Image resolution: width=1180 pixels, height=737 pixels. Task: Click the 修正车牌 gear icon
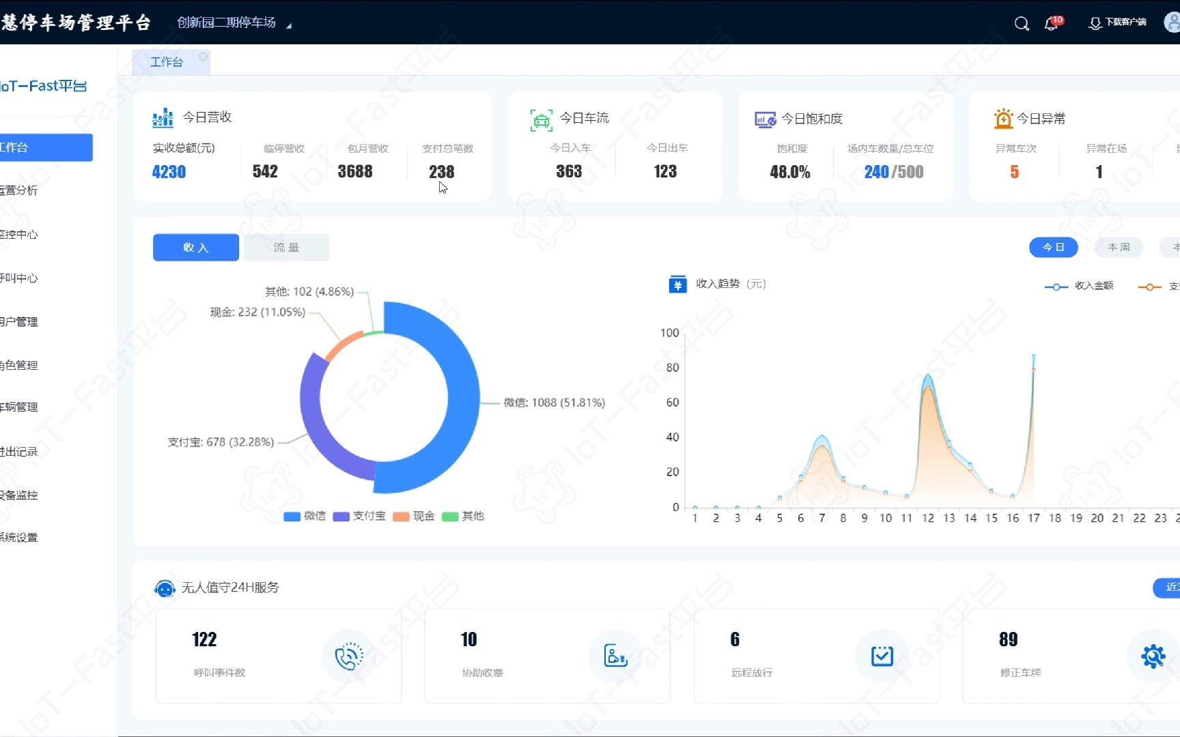tap(1153, 656)
